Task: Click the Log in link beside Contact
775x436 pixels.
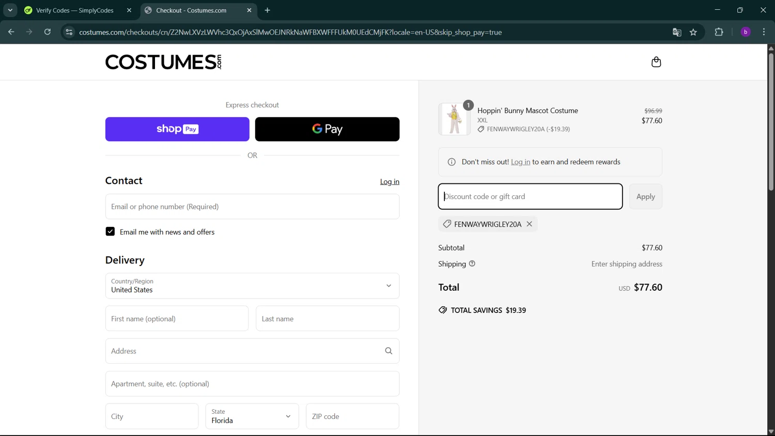Action: (390, 182)
